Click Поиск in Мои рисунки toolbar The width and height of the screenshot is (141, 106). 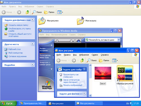(92, 60)
